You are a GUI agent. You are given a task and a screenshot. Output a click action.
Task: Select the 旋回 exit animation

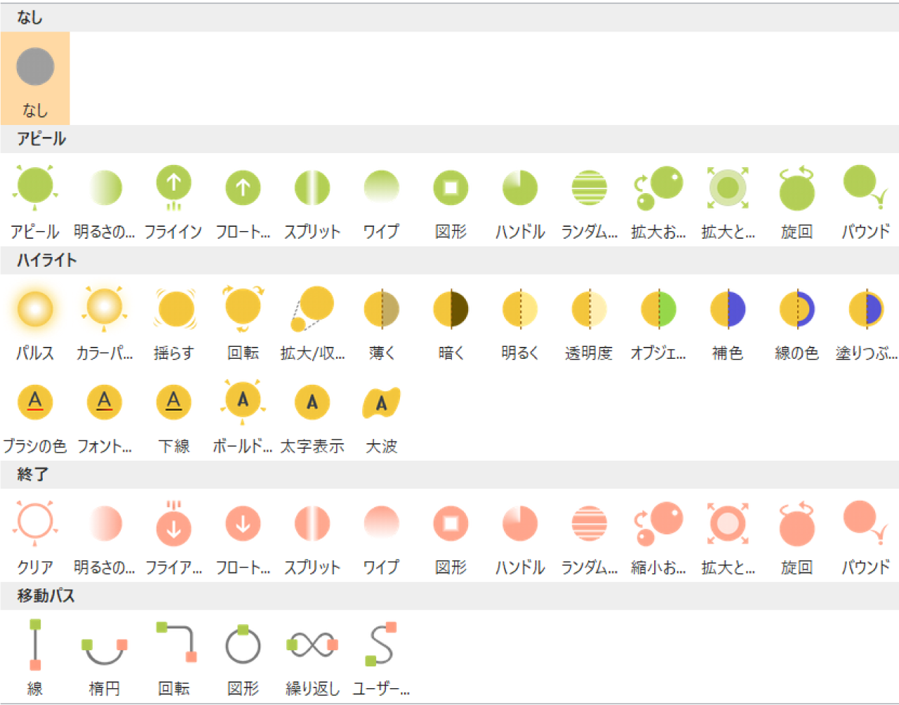[796, 523]
